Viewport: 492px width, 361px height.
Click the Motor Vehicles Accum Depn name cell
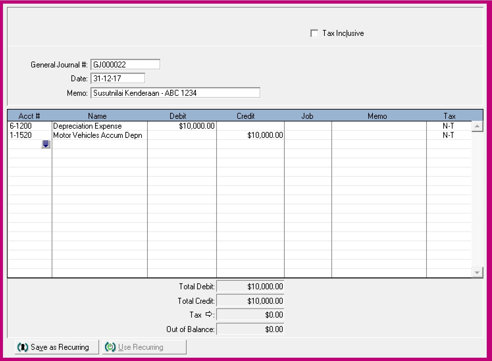click(x=100, y=135)
